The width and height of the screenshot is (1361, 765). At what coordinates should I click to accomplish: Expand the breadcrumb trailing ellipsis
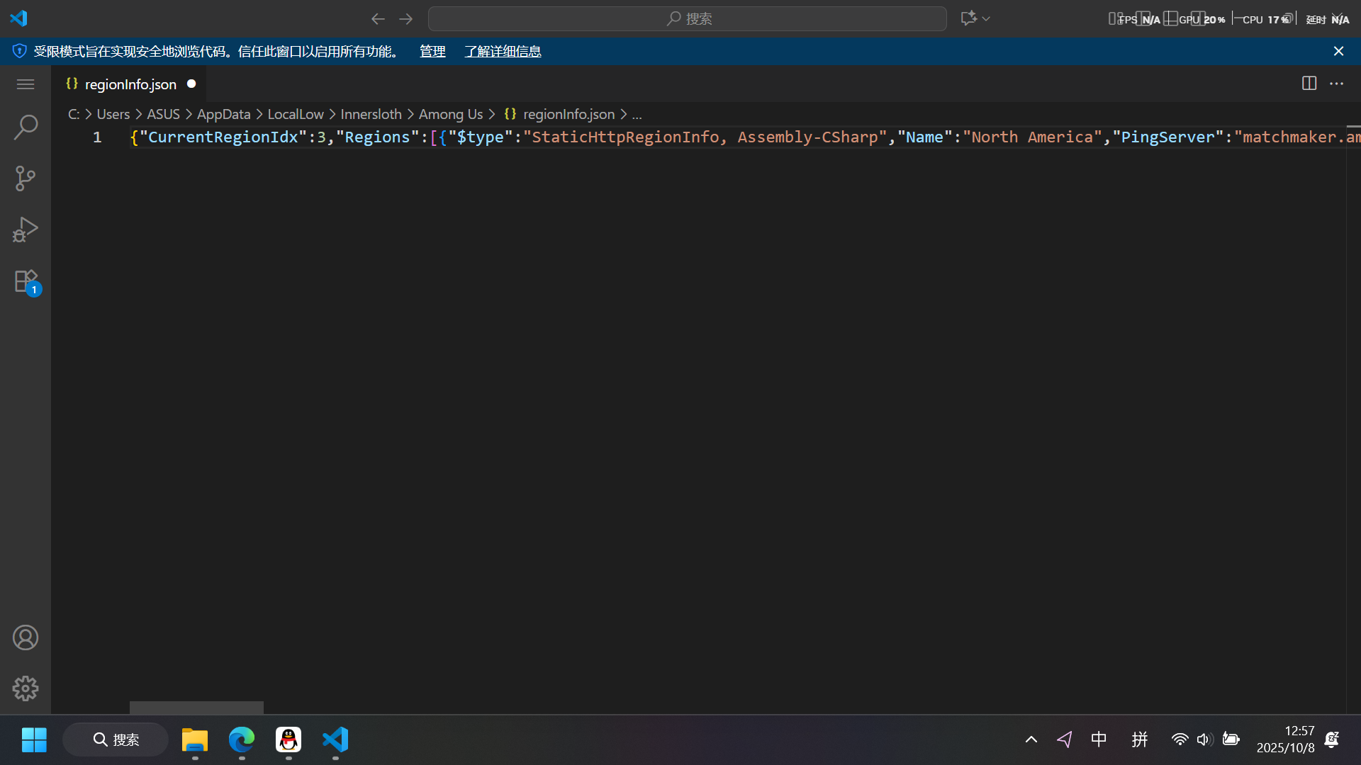(x=637, y=115)
